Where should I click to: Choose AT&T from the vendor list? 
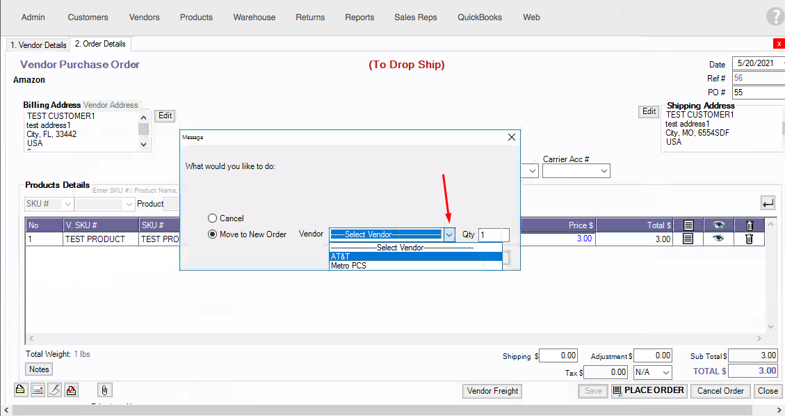click(415, 256)
